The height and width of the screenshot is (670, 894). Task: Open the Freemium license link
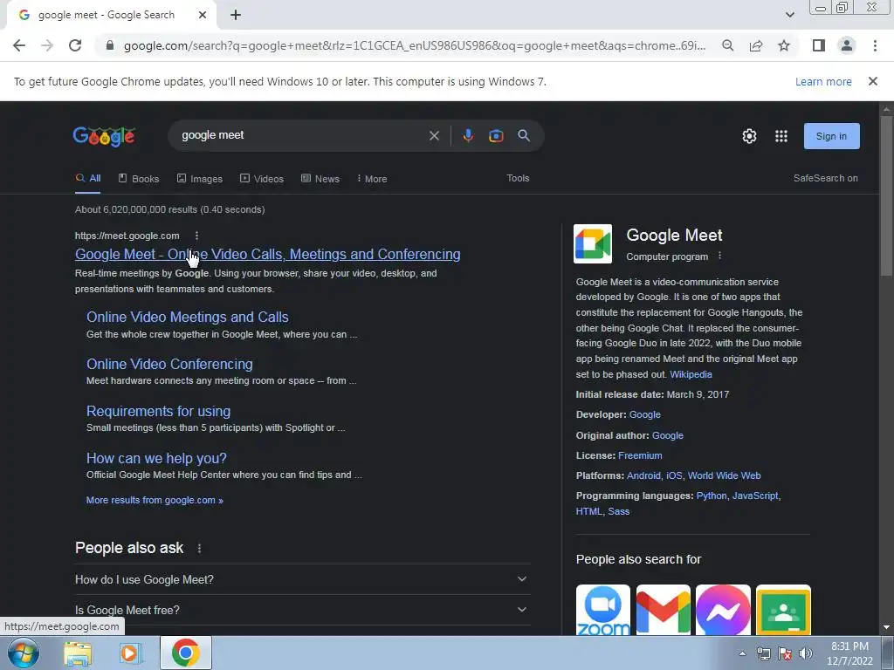tap(640, 455)
